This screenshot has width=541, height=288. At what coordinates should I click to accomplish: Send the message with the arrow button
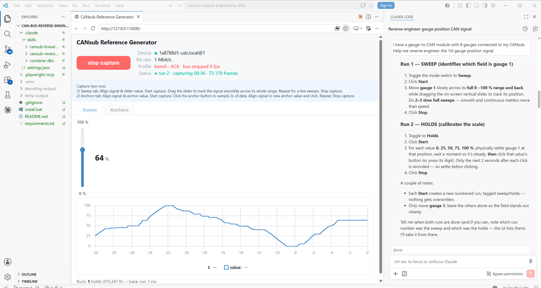[531, 273]
